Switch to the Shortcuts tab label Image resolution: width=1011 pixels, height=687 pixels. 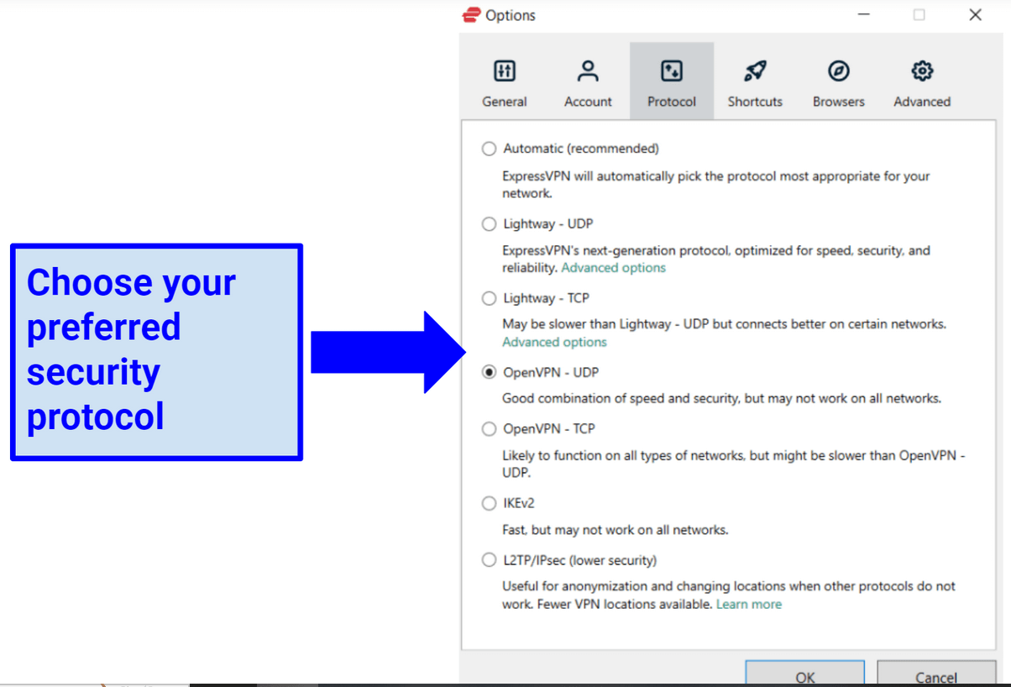(755, 102)
